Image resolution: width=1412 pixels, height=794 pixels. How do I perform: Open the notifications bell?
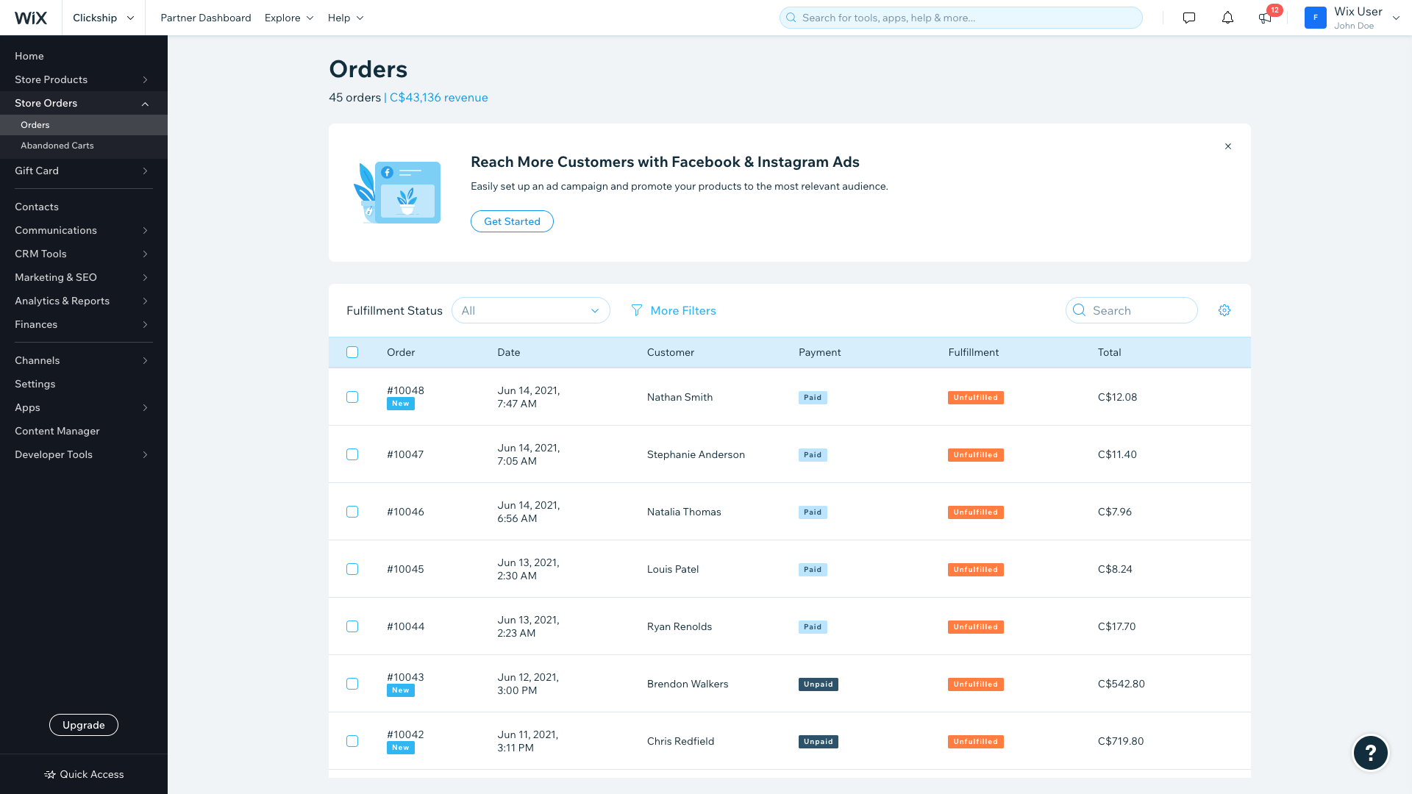tap(1227, 18)
